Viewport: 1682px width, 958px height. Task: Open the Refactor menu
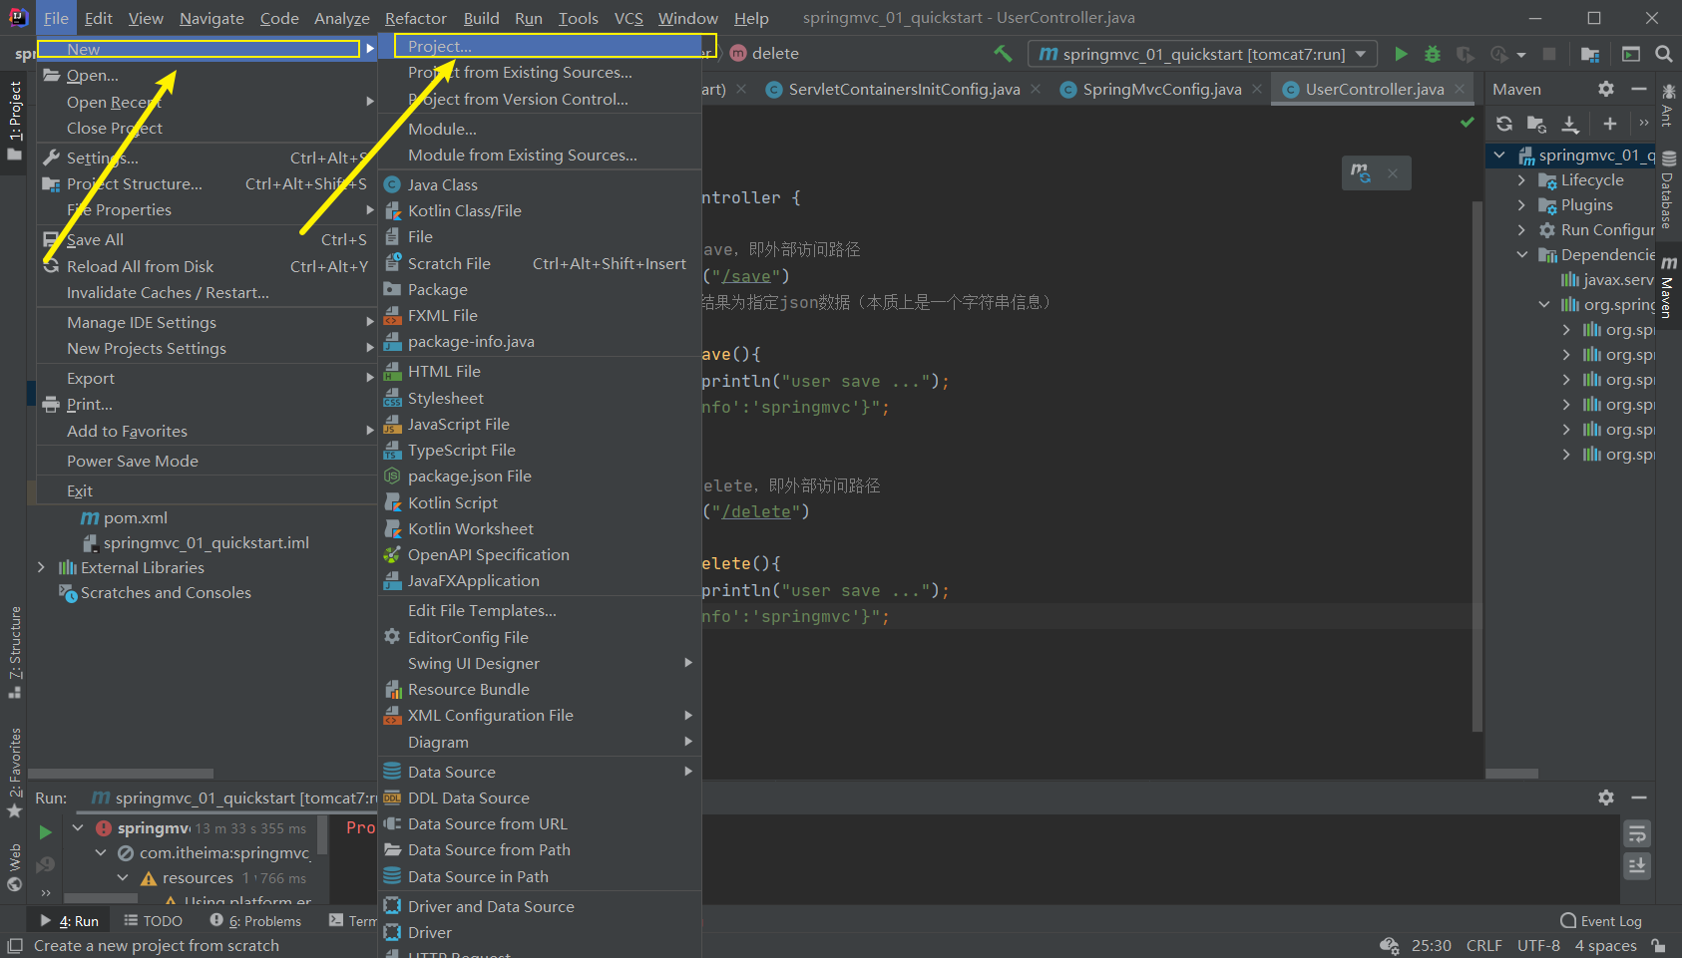tap(416, 18)
